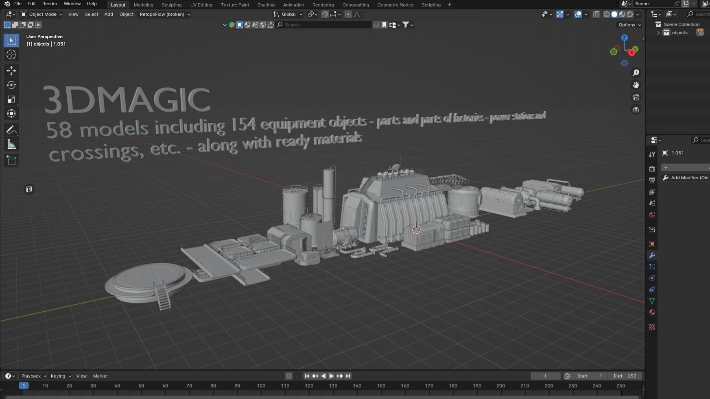Open the Object Data properties tab
The height and width of the screenshot is (399, 710).
[x=652, y=301]
